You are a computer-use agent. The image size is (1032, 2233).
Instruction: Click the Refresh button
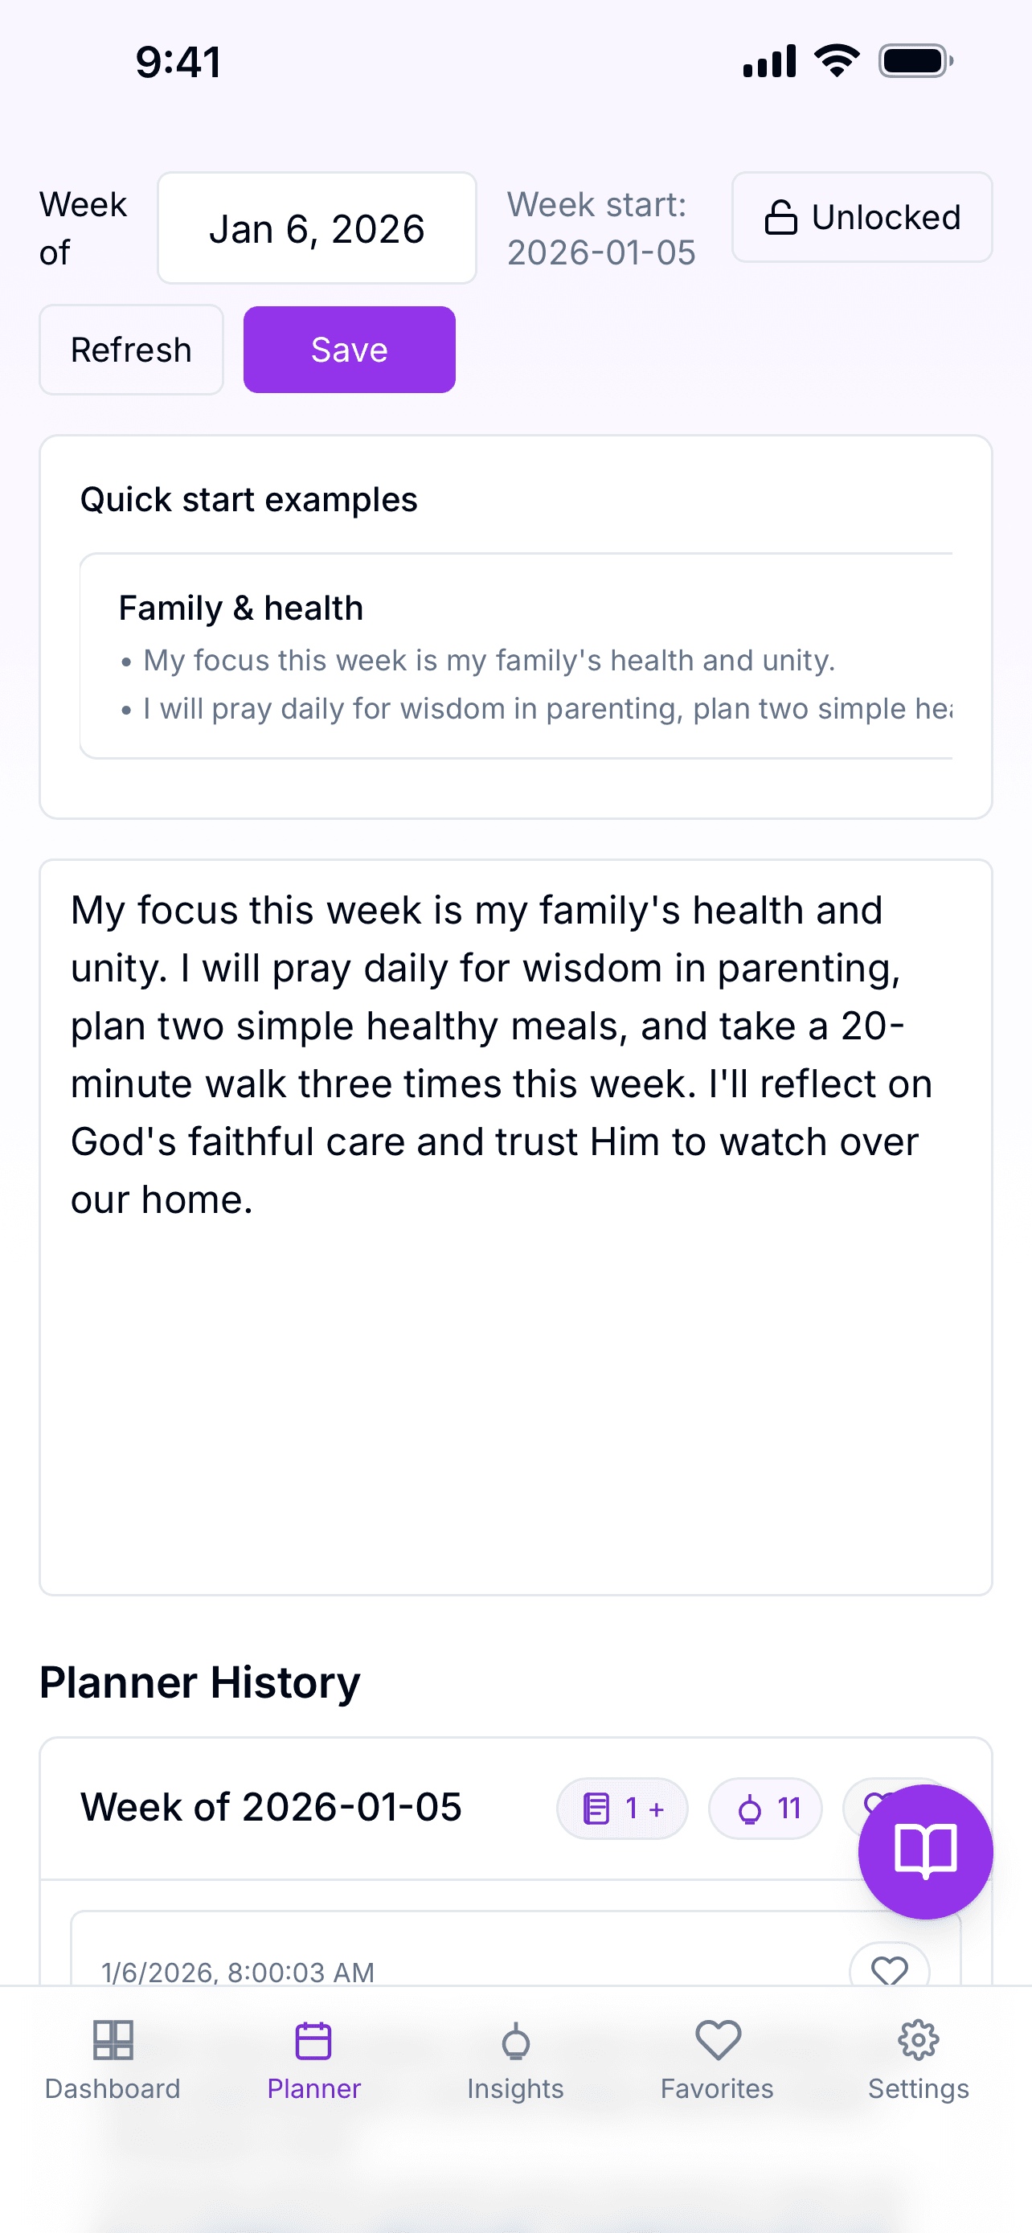pyautogui.click(x=131, y=350)
